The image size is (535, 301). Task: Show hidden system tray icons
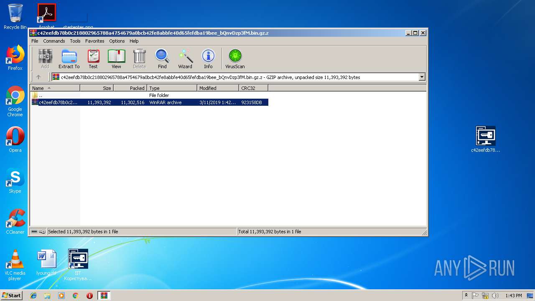466,296
